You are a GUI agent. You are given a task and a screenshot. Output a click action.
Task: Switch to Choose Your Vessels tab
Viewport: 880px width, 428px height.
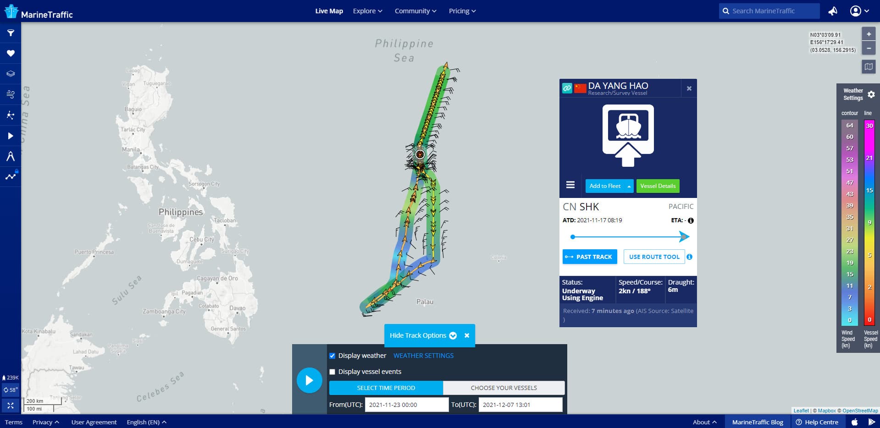[504, 388]
